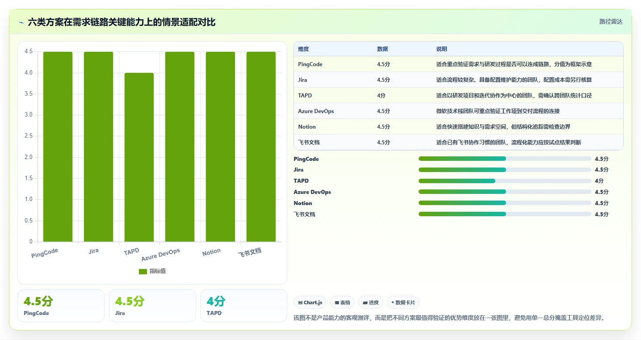641x340 pixels.
Task: Click the footnote starting with 该图不是产品能力
Action: point(449,318)
